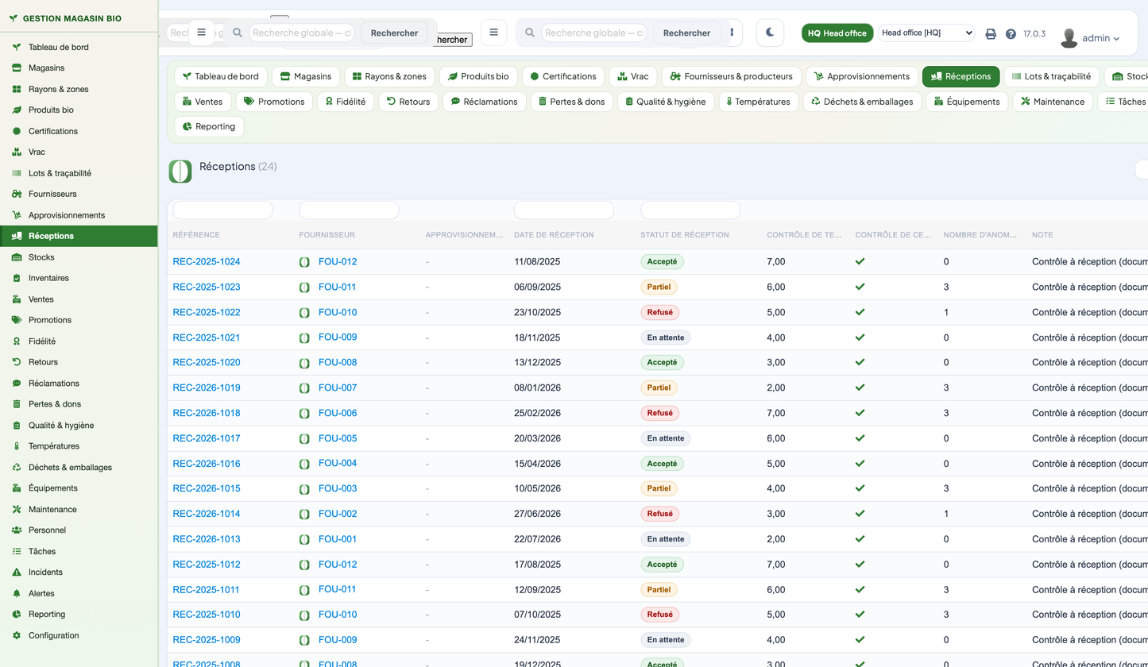
Task: Open Rayons & zones in the left sidebar
Action: 79,89
